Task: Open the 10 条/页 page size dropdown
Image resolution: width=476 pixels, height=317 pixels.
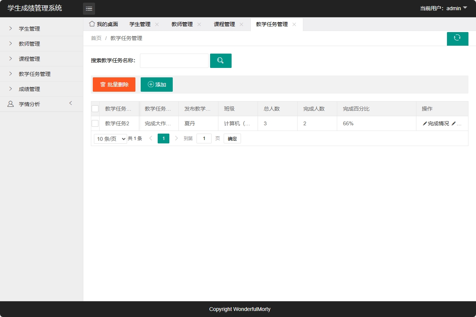Action: (x=110, y=138)
